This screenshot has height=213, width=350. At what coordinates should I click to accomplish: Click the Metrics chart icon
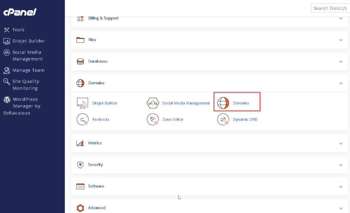80,143
